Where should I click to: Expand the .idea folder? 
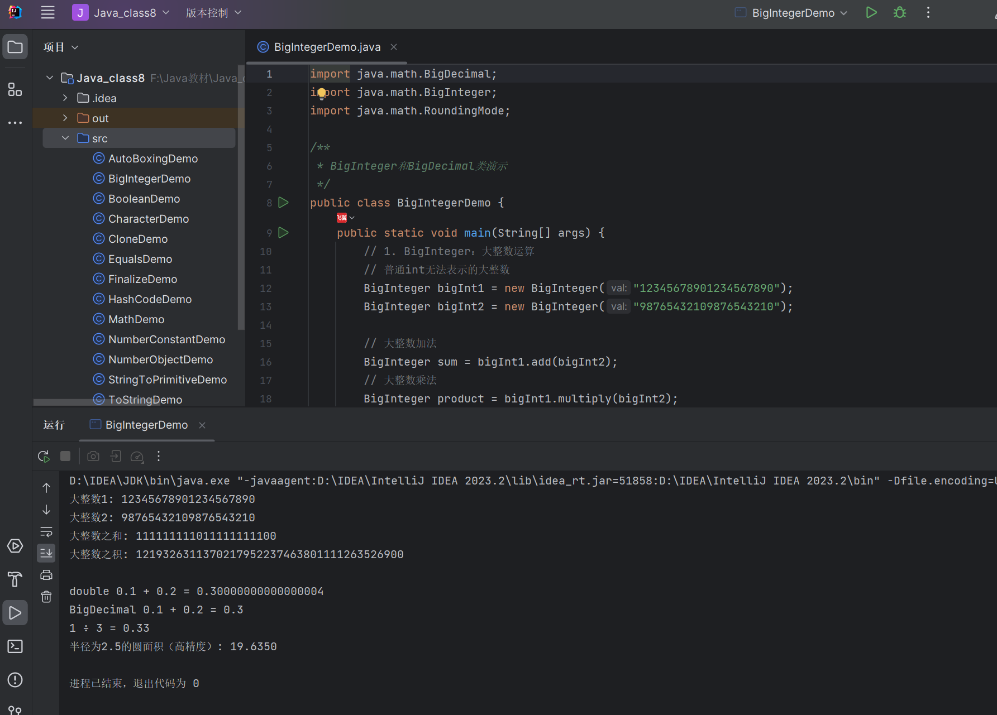(x=65, y=98)
